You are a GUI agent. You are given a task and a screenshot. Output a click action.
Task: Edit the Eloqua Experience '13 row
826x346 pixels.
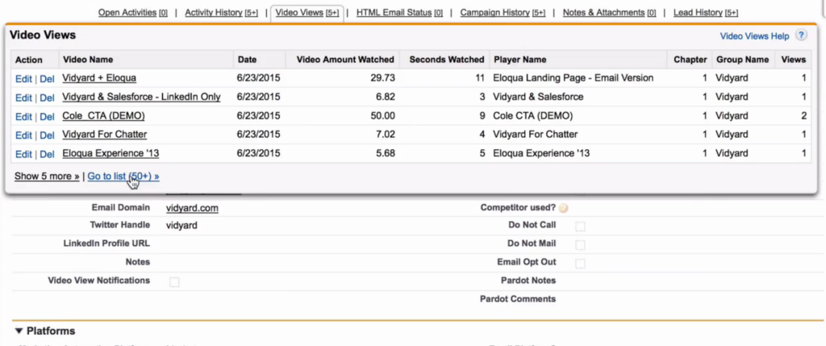click(x=23, y=154)
